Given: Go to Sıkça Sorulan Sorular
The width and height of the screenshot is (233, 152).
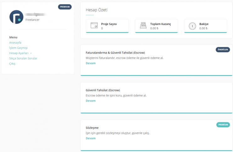Looking at the screenshot, I should 23,58.
